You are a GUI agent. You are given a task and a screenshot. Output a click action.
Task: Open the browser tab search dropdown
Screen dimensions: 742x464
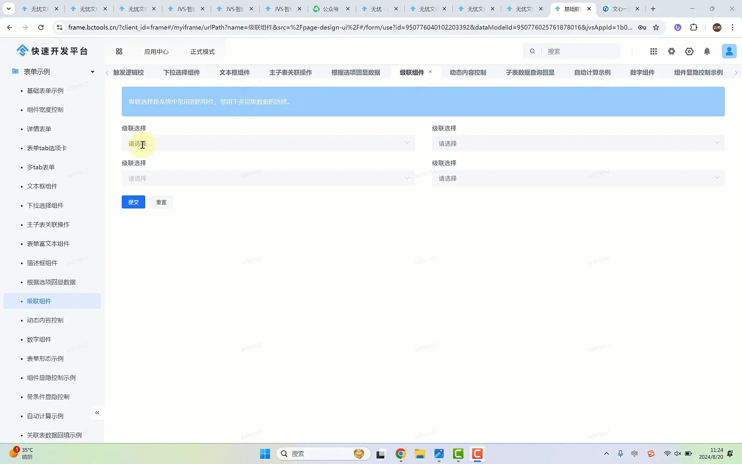point(9,9)
